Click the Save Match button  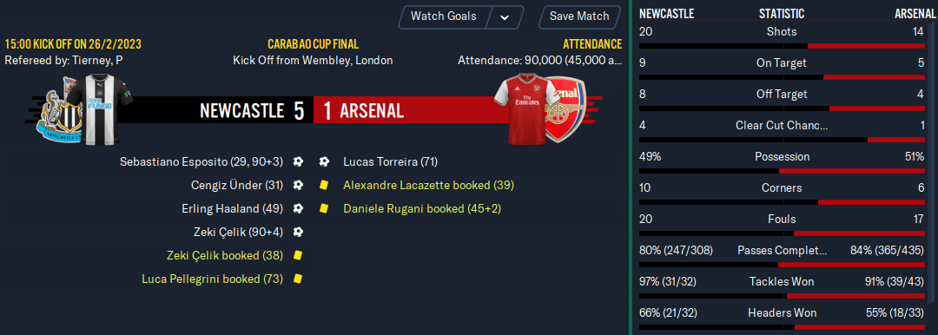(579, 16)
